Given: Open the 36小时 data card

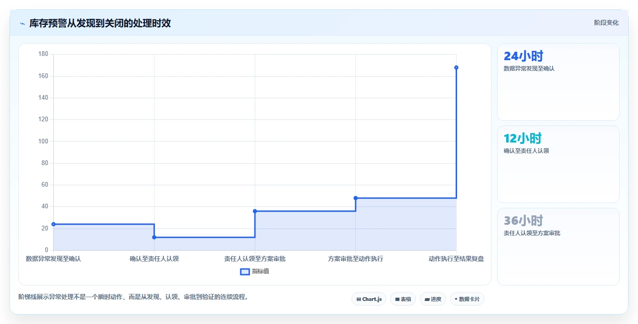Looking at the screenshot, I should (x=558, y=247).
